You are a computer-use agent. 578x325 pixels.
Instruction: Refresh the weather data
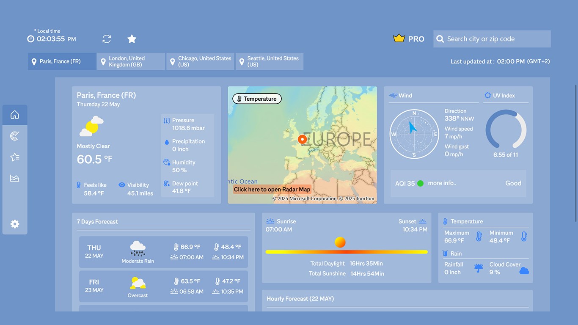tap(106, 39)
